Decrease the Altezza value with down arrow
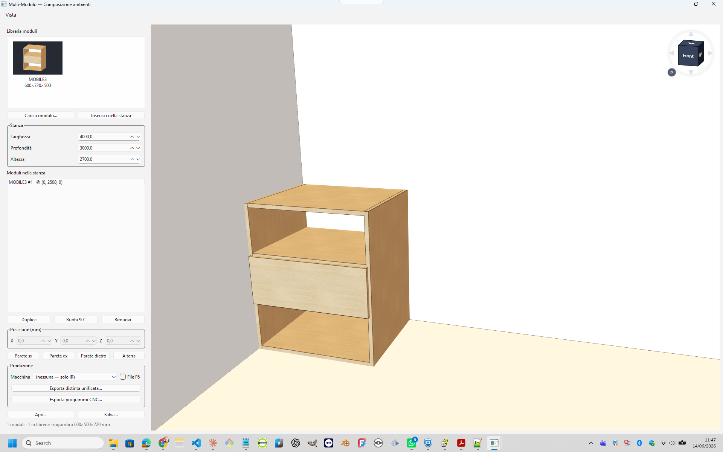723x452 pixels. point(138,159)
